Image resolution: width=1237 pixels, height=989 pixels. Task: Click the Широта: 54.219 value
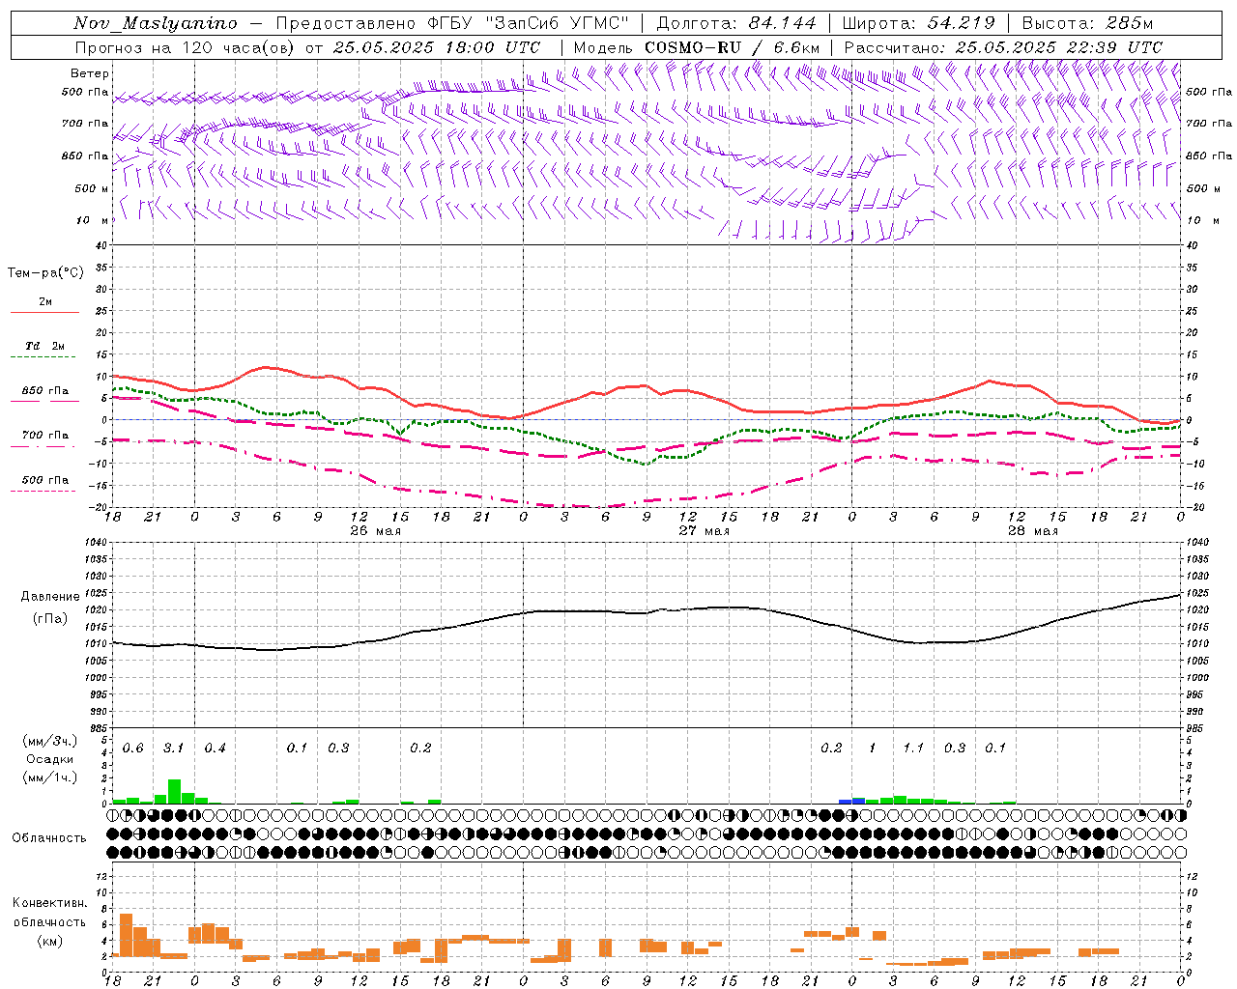918,23
